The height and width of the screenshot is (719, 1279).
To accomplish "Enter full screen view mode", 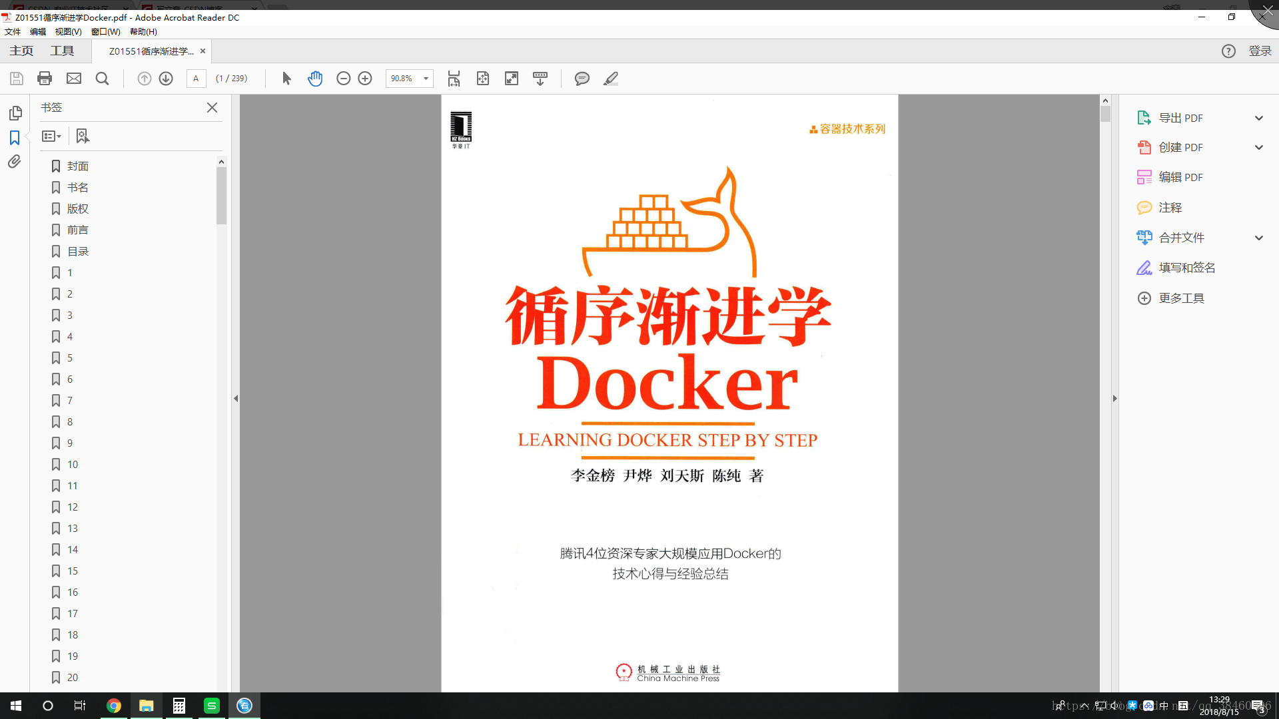I will [x=512, y=79].
